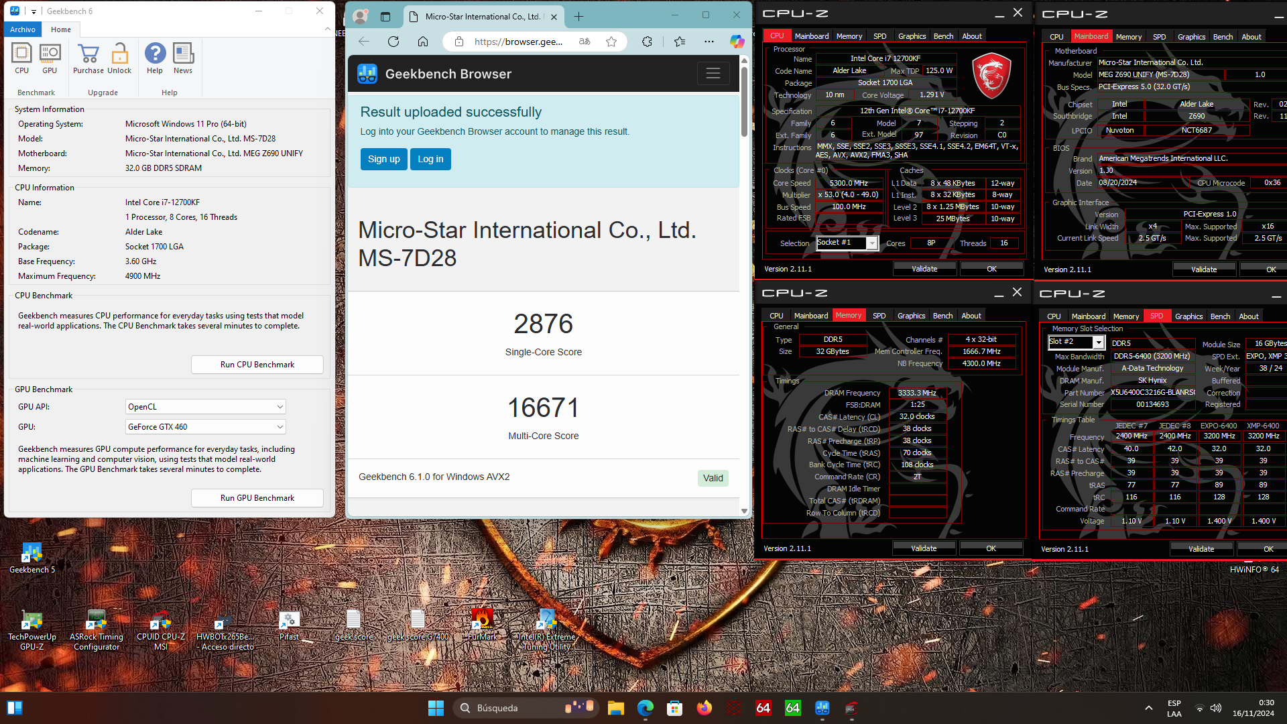
Task: Open About tab in CPU-Z Mainboard window
Action: point(1251,37)
